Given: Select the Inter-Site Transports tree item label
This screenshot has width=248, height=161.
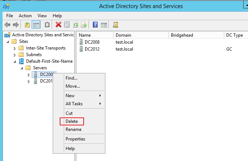Looking at the screenshot, I should pyautogui.click(x=46, y=48).
